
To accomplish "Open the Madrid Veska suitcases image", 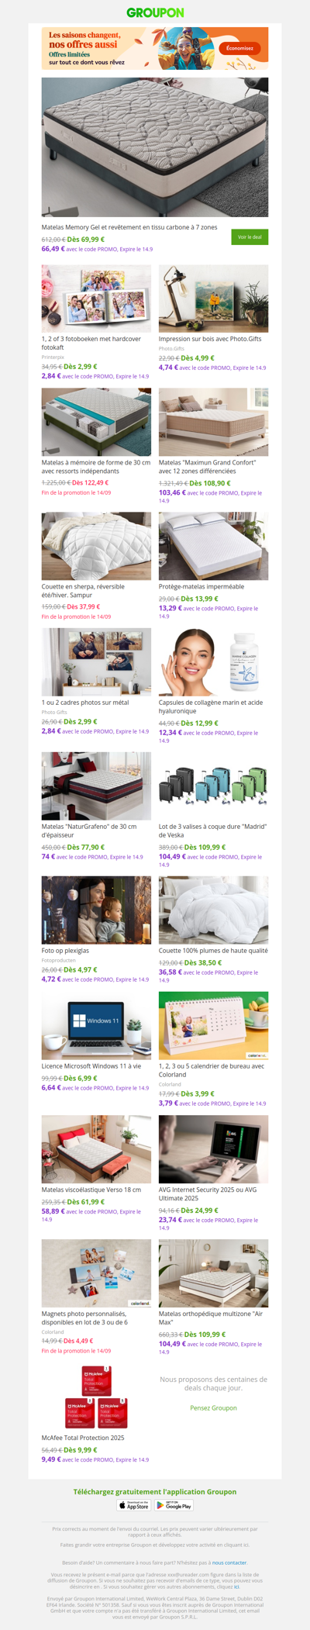I will 213,786.
